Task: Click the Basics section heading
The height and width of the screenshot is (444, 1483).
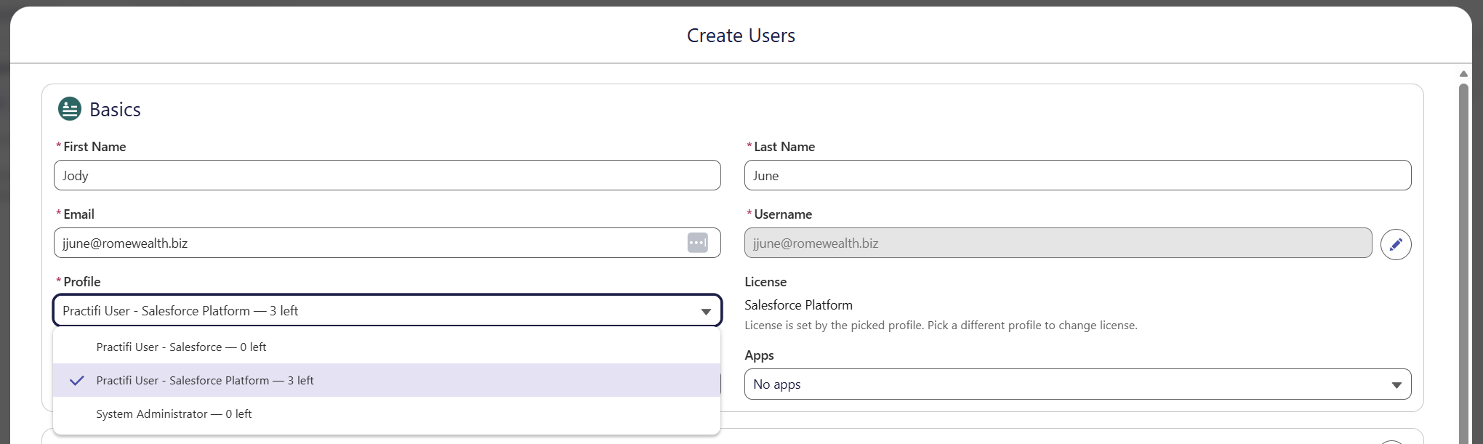Action: tap(115, 109)
